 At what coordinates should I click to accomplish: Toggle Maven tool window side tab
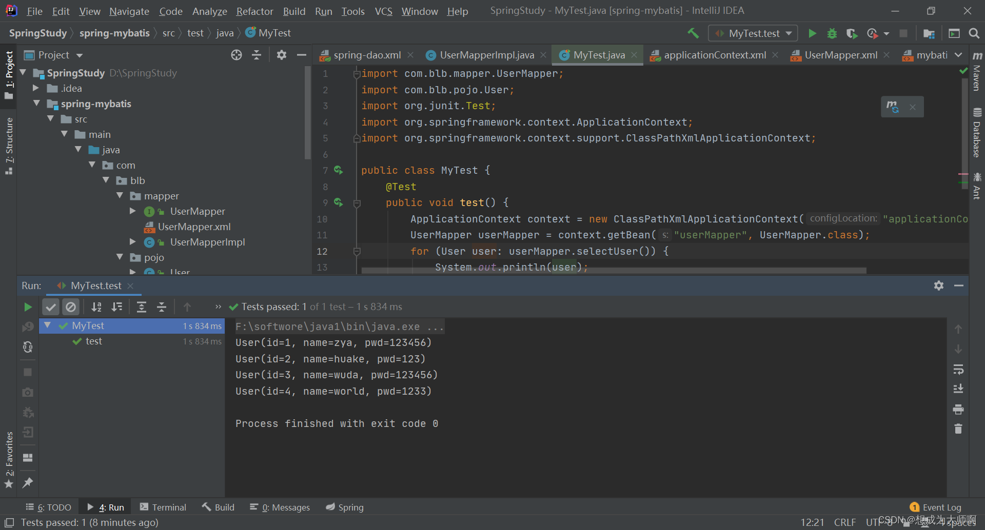point(977,71)
